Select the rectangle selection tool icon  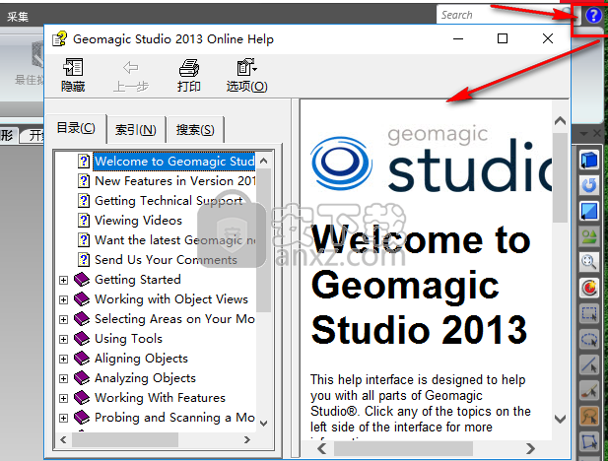click(589, 313)
